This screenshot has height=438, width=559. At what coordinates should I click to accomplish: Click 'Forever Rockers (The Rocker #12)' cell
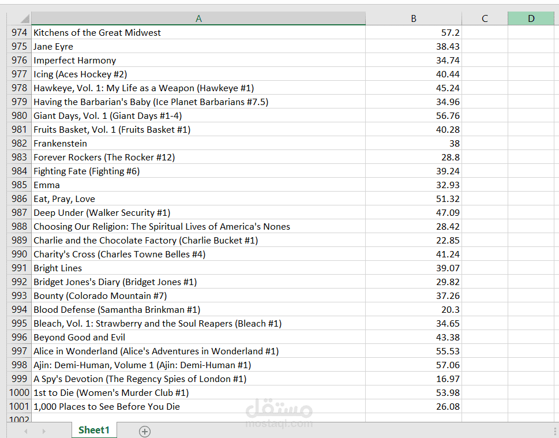(198, 158)
